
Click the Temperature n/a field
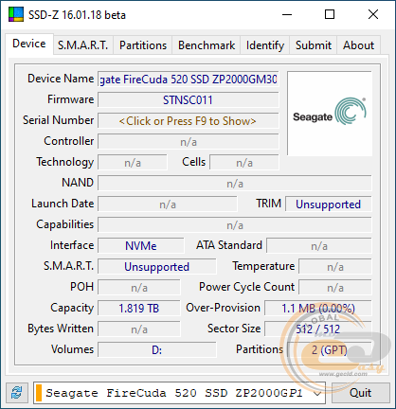coord(335,267)
